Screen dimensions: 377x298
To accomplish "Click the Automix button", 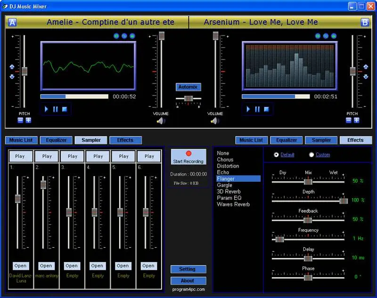I will 188,87.
